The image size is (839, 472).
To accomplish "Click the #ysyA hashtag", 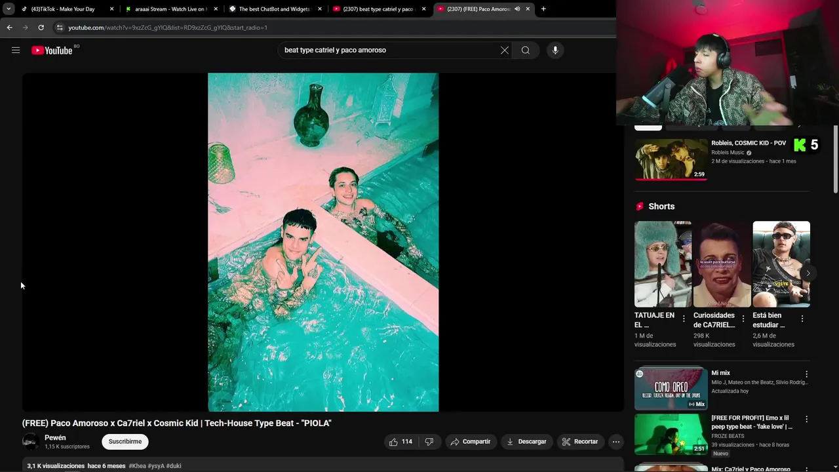I will 156,466.
